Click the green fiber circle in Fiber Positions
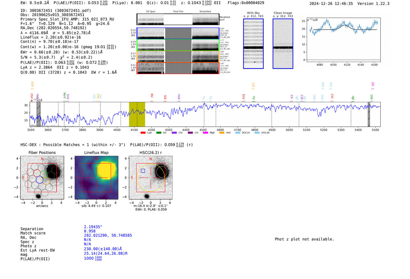This screenshot has height=279, width=410. tap(44, 174)
